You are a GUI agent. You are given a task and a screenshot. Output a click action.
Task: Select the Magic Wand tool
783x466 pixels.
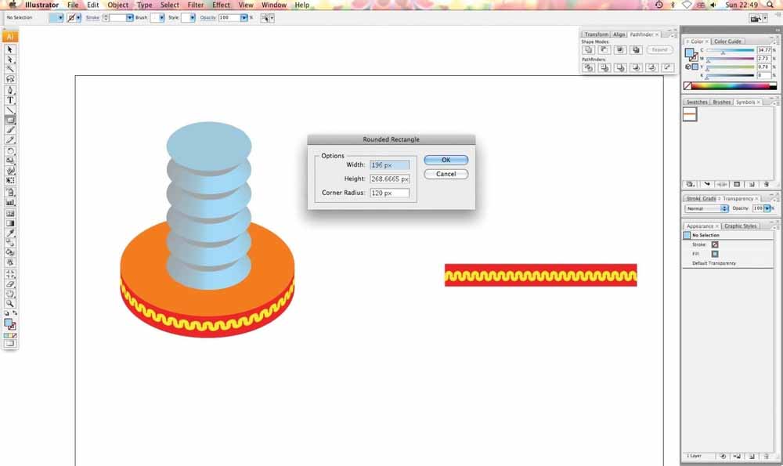coord(9,69)
